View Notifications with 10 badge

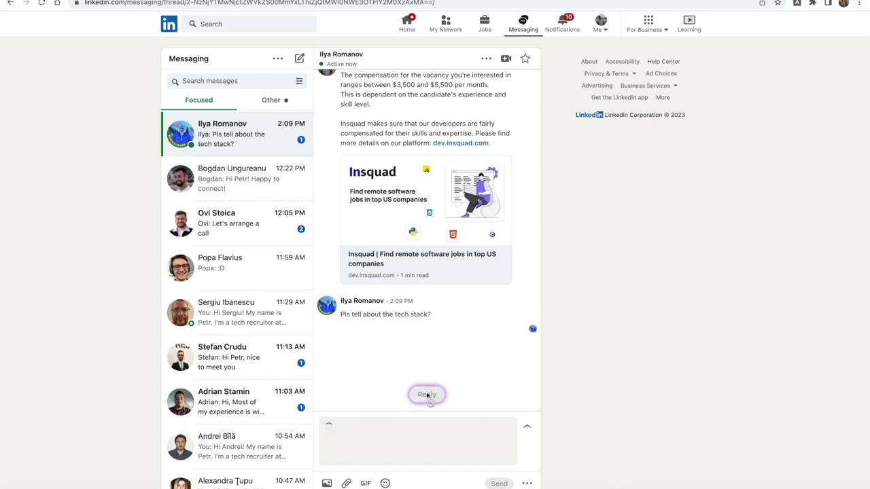tap(562, 23)
